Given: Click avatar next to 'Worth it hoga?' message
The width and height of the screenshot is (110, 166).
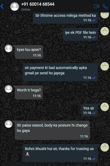Looking at the screenshot, I should 9,89.
